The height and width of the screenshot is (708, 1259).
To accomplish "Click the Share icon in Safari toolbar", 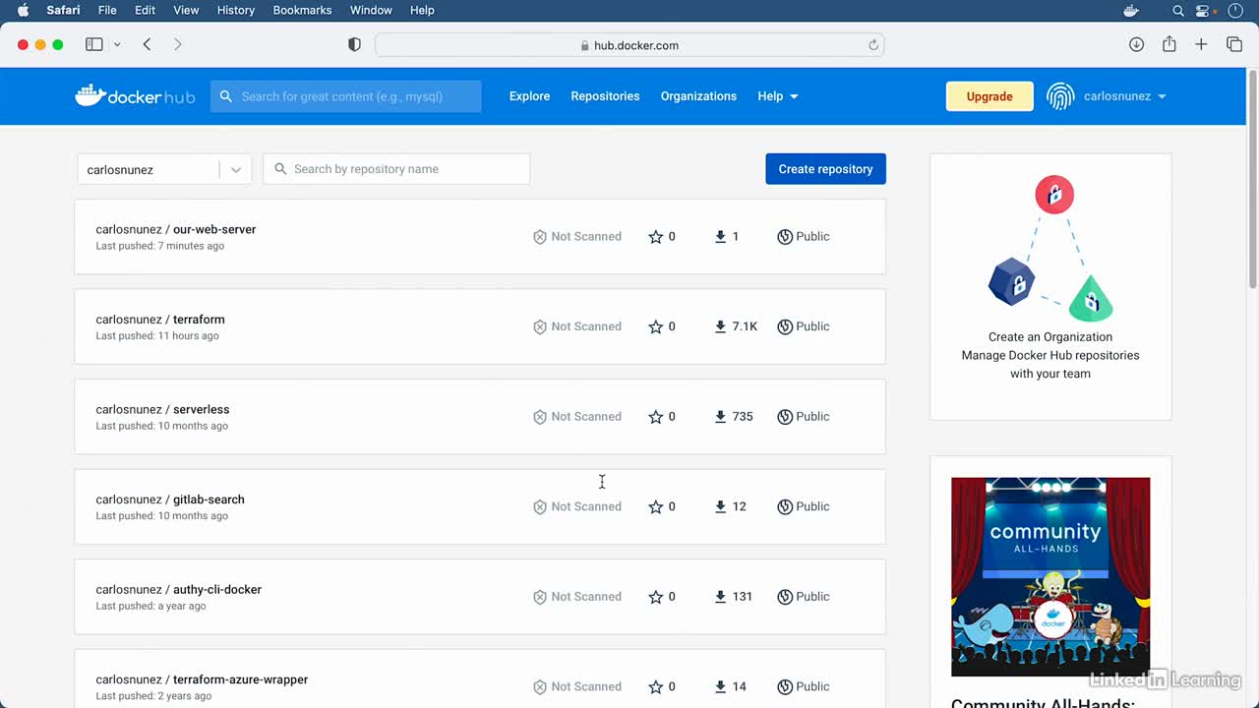I will tap(1169, 44).
